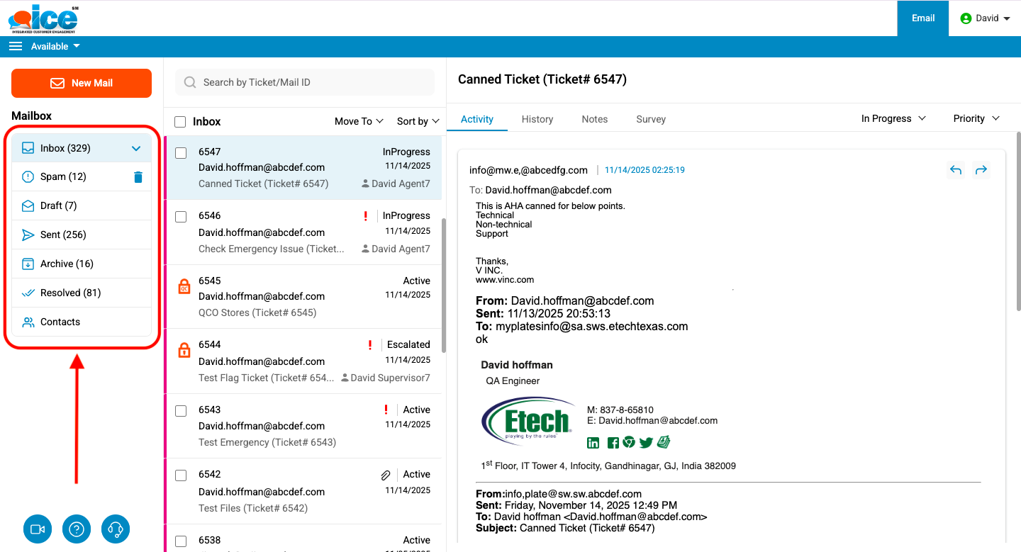Open the Notes tab

point(594,119)
